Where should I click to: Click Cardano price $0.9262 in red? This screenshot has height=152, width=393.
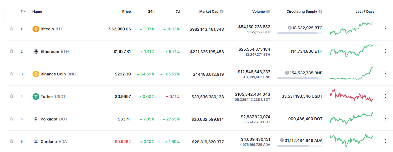coord(123,142)
